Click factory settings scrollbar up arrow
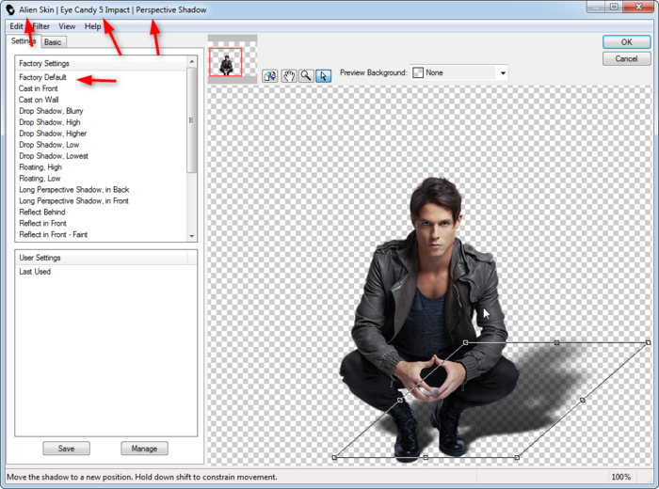659x489 pixels. (192, 62)
